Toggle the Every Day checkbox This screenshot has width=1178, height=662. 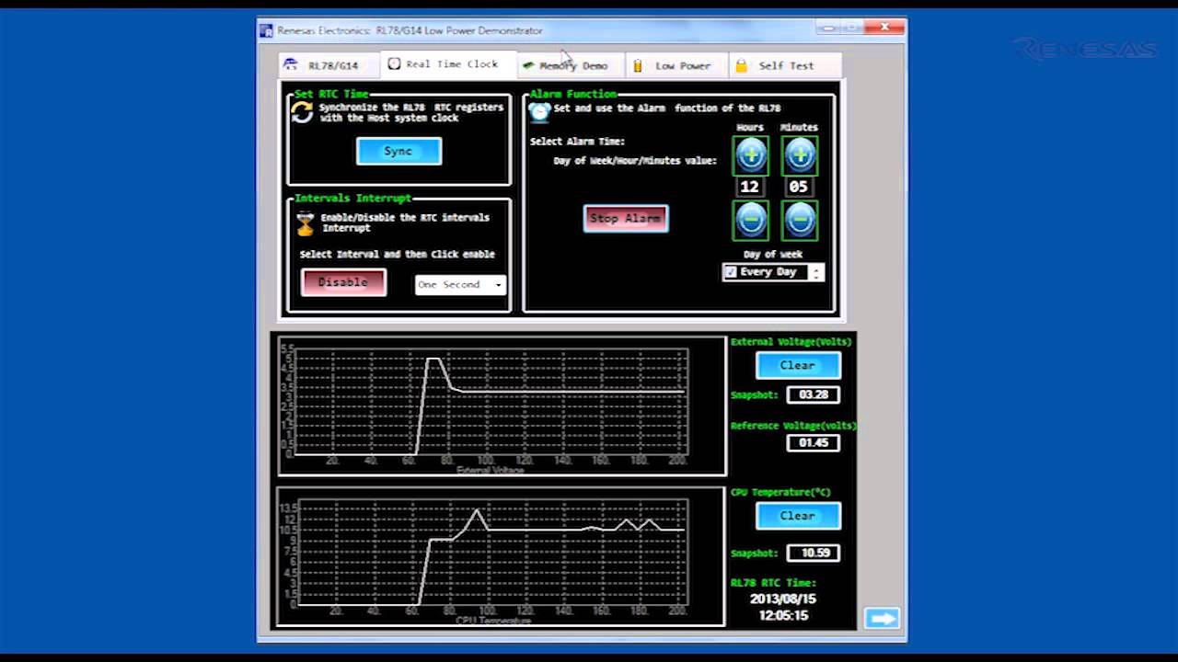click(x=730, y=272)
